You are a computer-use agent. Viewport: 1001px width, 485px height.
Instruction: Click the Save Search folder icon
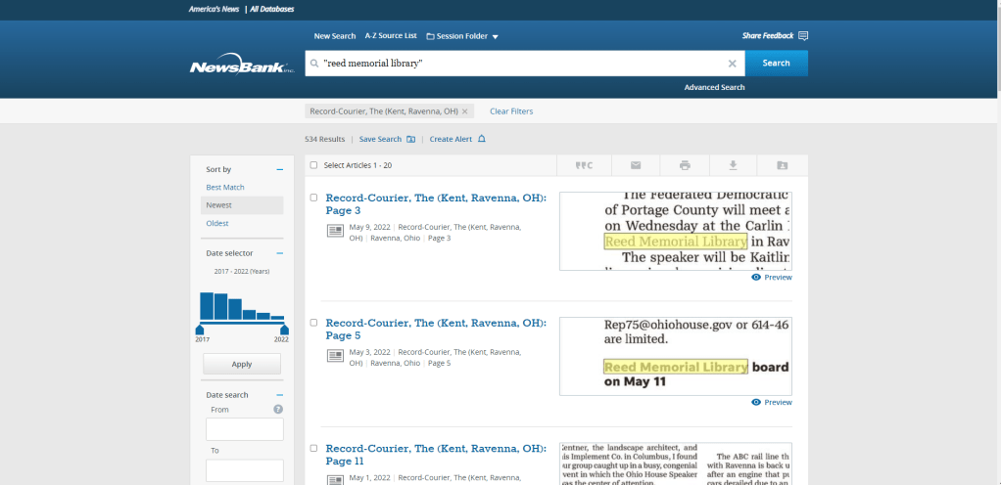(410, 139)
